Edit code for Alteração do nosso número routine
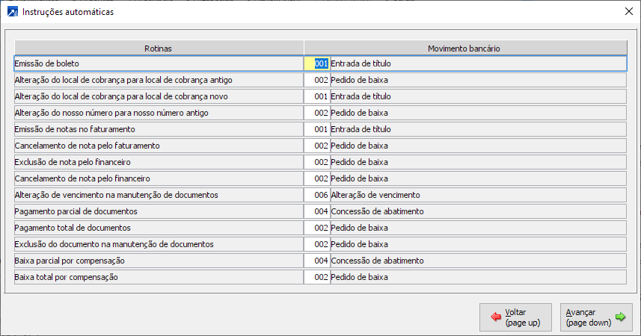Screen dimensions: 641x336 316,113
